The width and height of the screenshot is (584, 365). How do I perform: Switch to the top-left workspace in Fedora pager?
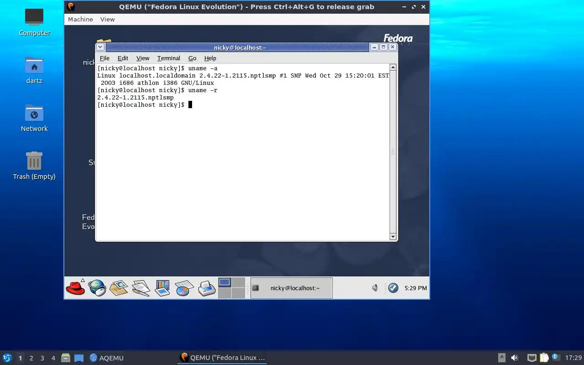224,283
